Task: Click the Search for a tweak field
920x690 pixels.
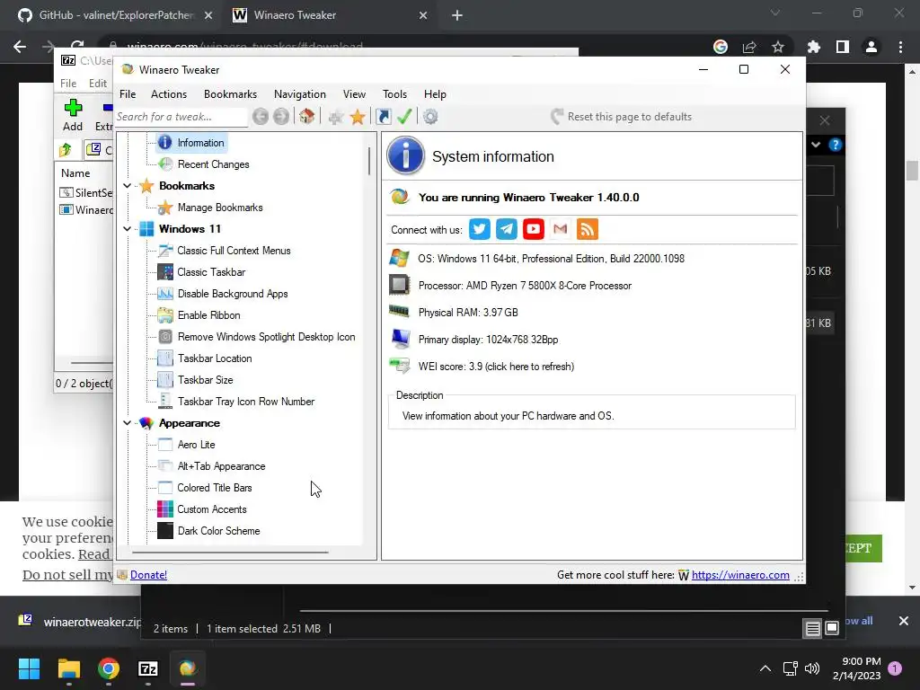Action: [181, 117]
